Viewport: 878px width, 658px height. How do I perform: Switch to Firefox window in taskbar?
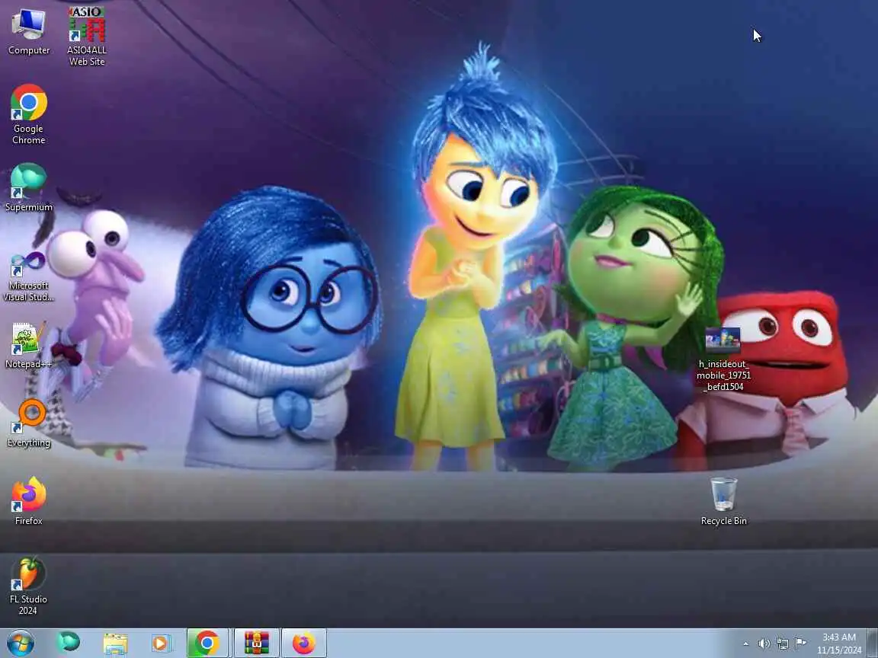(303, 643)
